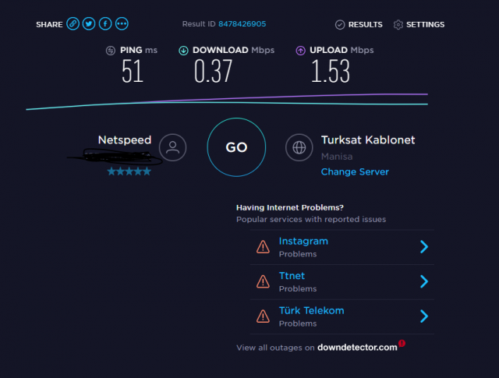Share result on Twitter
This screenshot has width=499, height=378.
pyautogui.click(x=89, y=24)
